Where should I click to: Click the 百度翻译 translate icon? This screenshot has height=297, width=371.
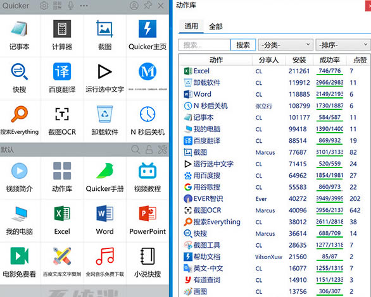click(62, 71)
